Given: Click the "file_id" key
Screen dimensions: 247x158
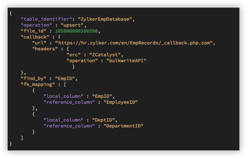Looking at the screenshot, I should click(x=33, y=31).
